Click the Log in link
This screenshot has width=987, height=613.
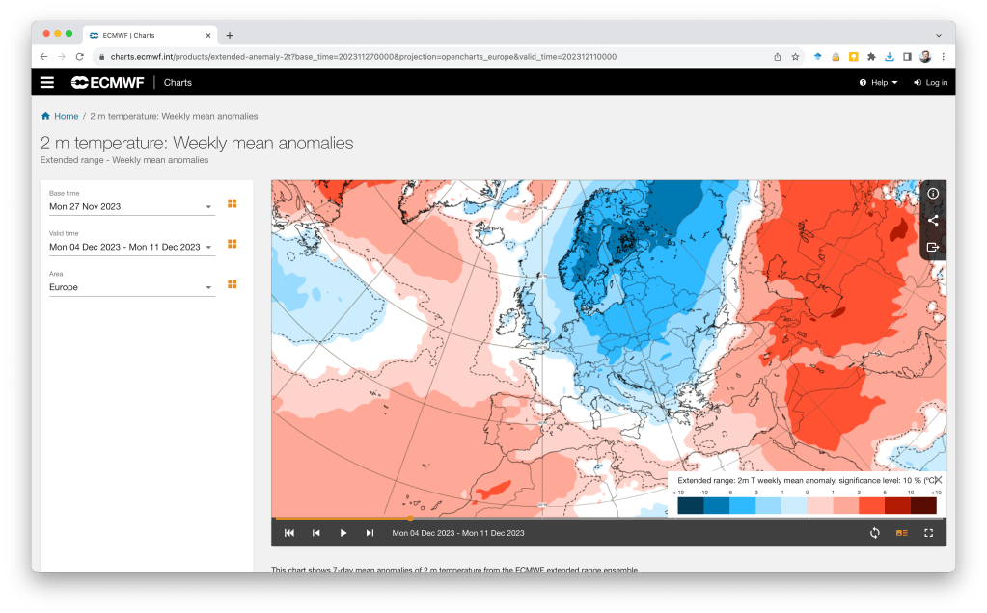tap(930, 83)
